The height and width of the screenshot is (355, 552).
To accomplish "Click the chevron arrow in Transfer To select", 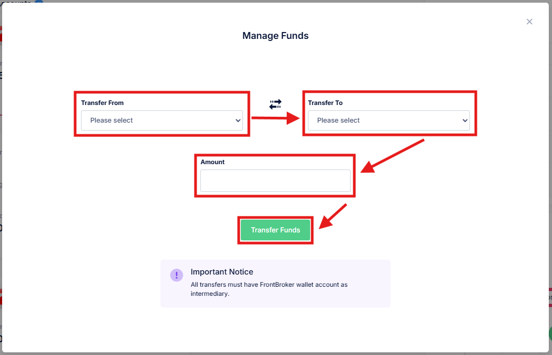I will pos(465,120).
